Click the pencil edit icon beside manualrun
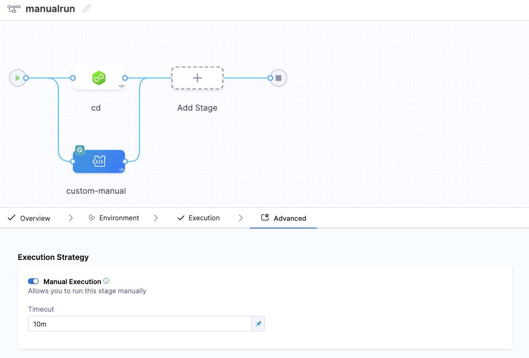The width and height of the screenshot is (529, 358). pyautogui.click(x=86, y=9)
